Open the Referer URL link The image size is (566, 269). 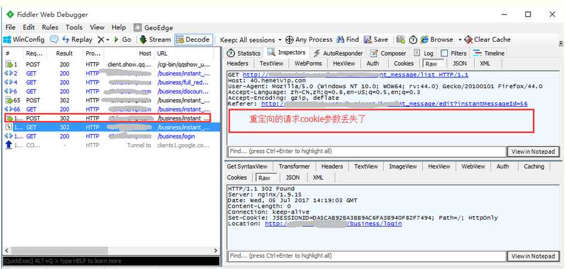(394, 104)
